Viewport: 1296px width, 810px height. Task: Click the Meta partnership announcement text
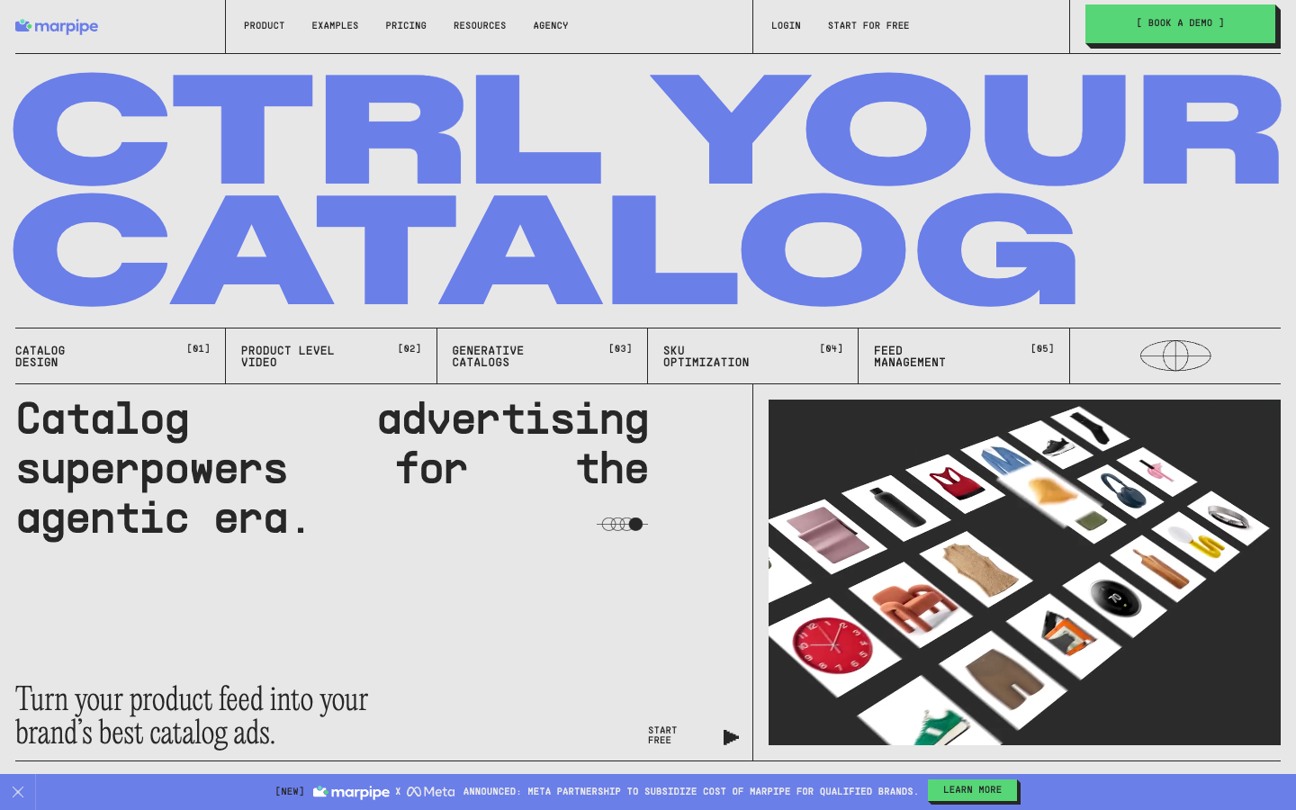pyautogui.click(x=690, y=792)
